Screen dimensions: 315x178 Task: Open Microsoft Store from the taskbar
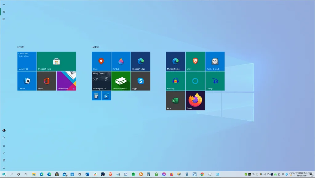pos(57,174)
